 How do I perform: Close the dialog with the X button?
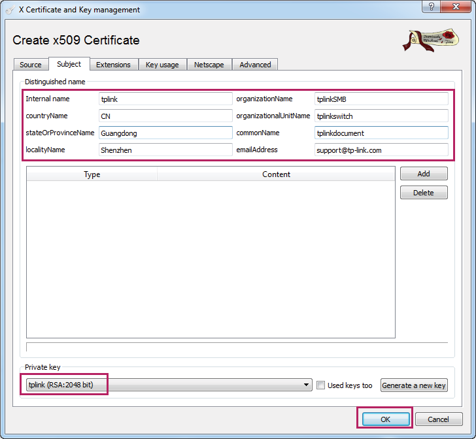coord(456,7)
